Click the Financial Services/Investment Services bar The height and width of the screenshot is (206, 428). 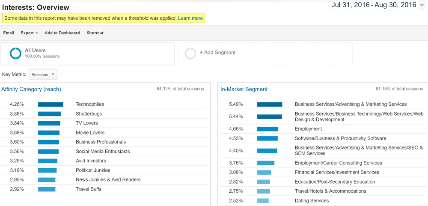tap(264, 172)
